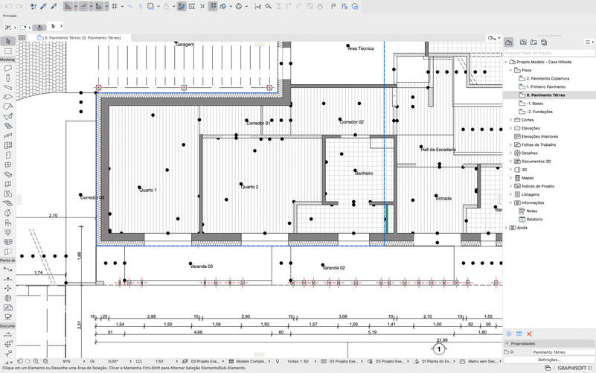Toggle the Guide Lines button
596x373 pixels.
tap(68, 7)
